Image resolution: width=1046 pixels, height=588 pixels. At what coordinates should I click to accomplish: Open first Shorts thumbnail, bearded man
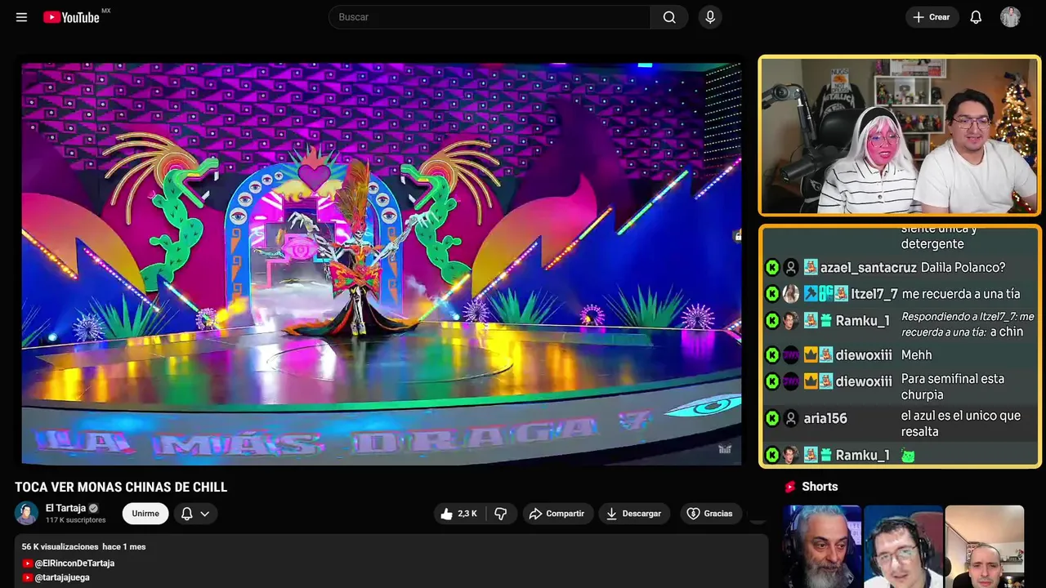[822, 546]
